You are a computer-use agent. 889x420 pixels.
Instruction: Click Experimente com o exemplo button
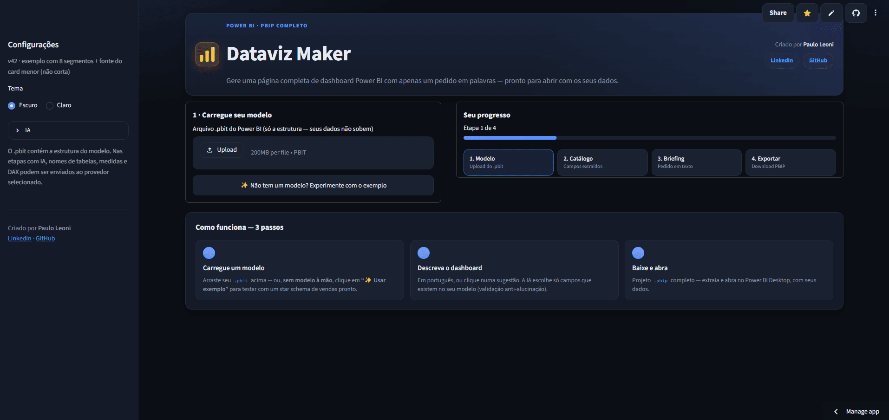(313, 186)
